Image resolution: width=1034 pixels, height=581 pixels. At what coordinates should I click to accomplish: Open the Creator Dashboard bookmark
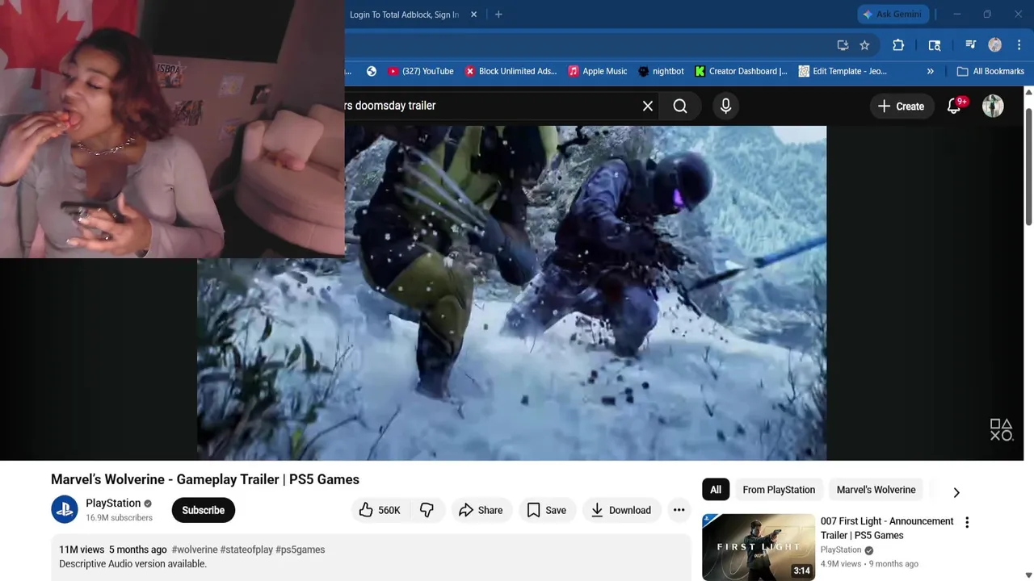pyautogui.click(x=740, y=71)
